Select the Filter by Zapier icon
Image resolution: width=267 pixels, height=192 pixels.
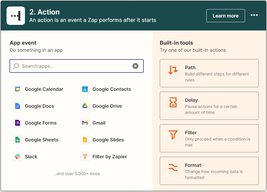click(85, 156)
